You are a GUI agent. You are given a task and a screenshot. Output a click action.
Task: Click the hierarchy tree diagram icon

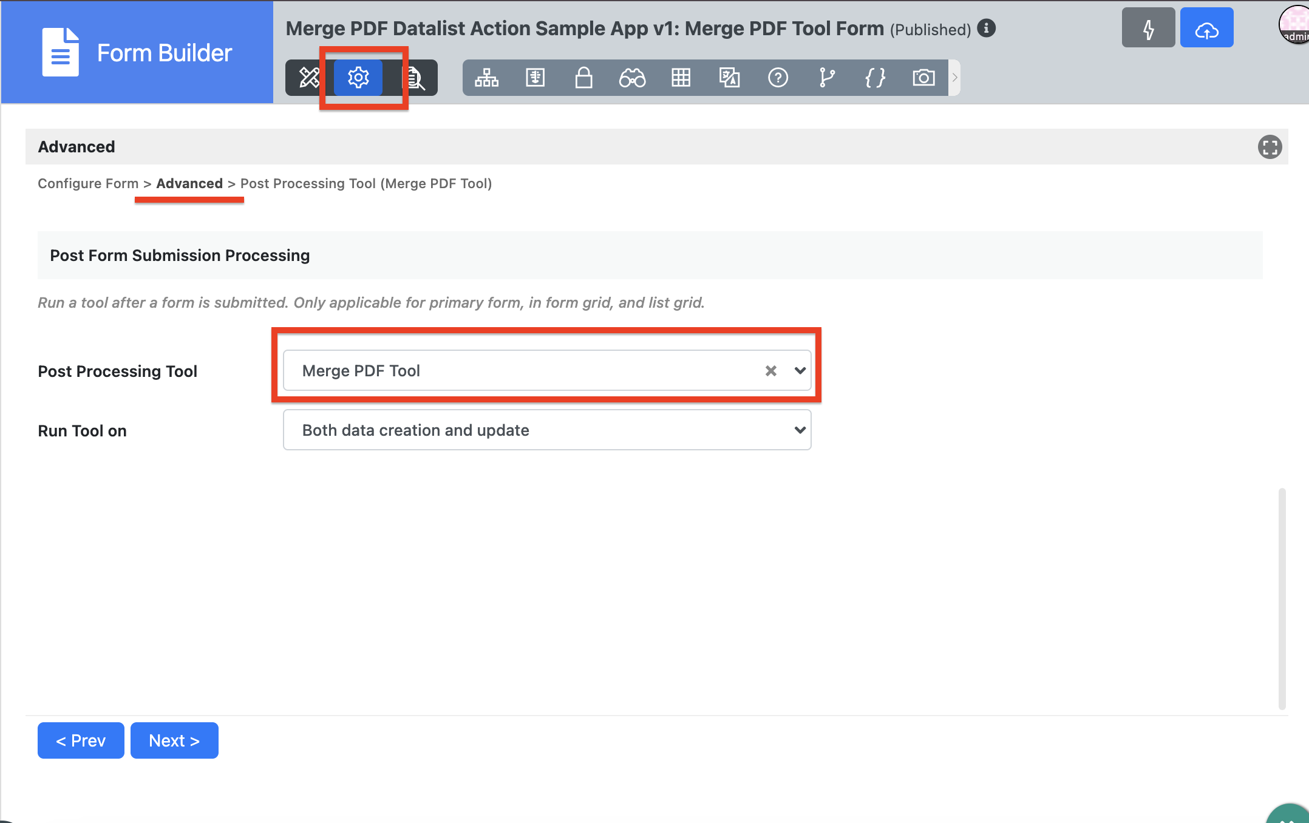[486, 78]
